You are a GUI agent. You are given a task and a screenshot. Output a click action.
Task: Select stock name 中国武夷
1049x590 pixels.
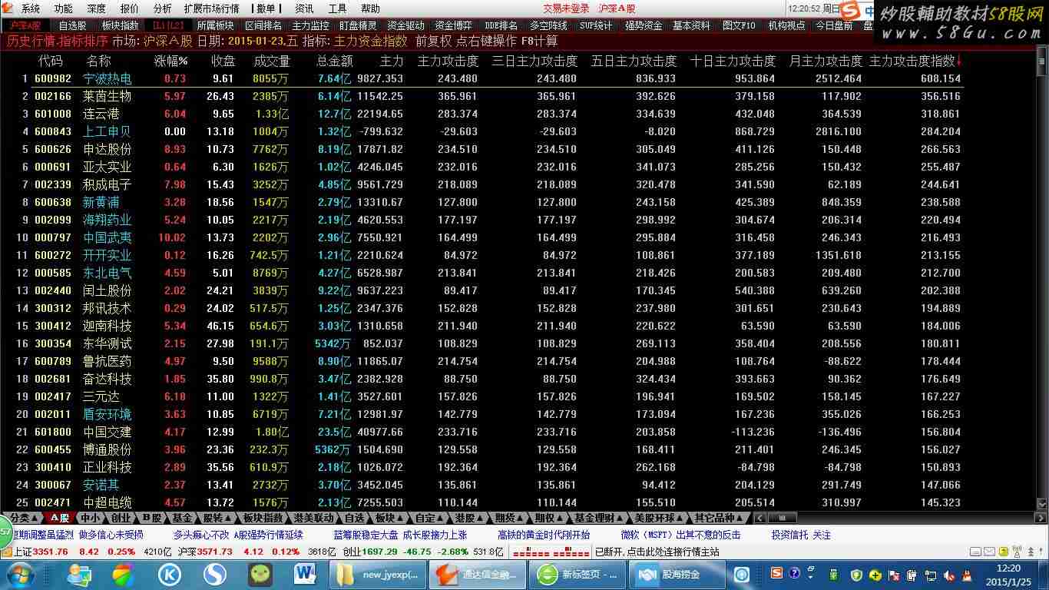coord(108,237)
